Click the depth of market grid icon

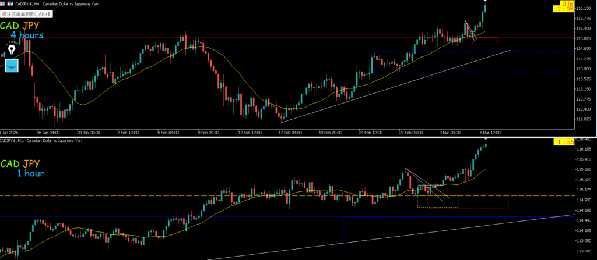pos(3,4)
